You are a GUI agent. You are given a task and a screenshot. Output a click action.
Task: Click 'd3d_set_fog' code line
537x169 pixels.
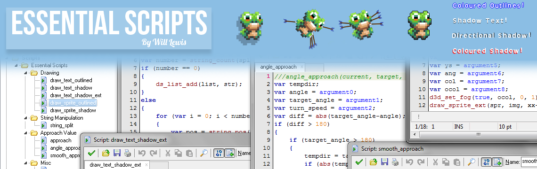point(483,97)
